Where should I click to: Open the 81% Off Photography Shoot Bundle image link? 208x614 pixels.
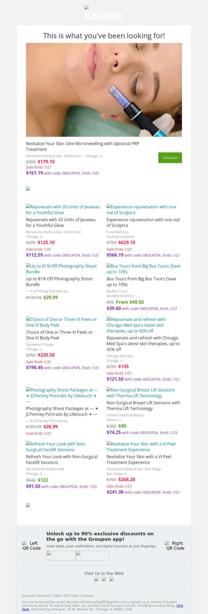[x=61, y=269]
